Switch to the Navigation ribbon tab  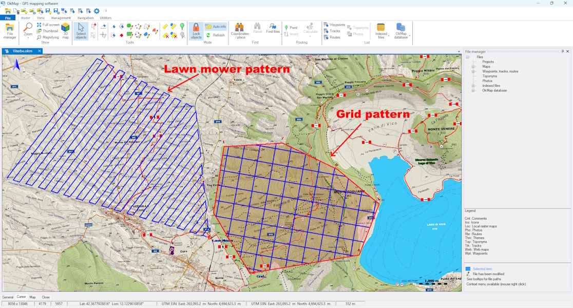[x=85, y=18]
